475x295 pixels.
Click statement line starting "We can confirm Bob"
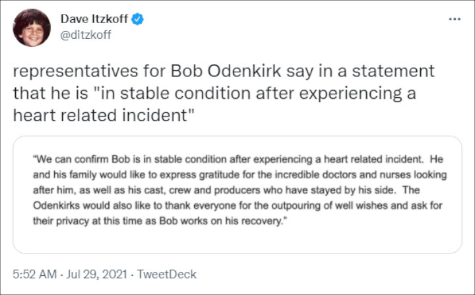pos(238,159)
